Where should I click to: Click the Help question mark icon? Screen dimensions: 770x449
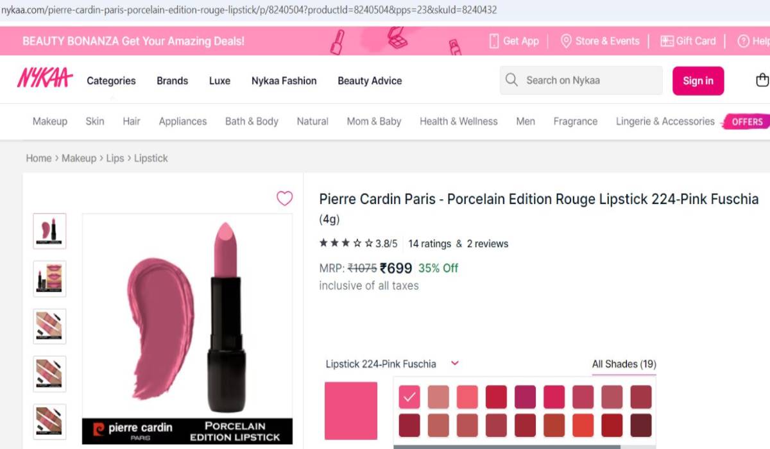(743, 41)
